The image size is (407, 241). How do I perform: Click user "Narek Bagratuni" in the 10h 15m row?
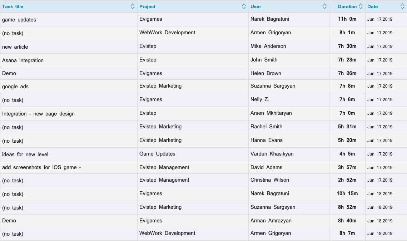(270, 194)
